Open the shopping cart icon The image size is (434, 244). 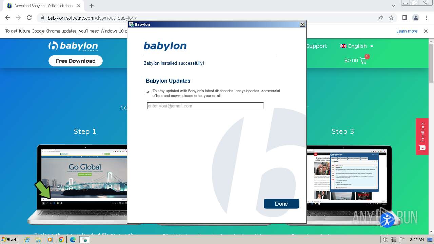click(363, 60)
